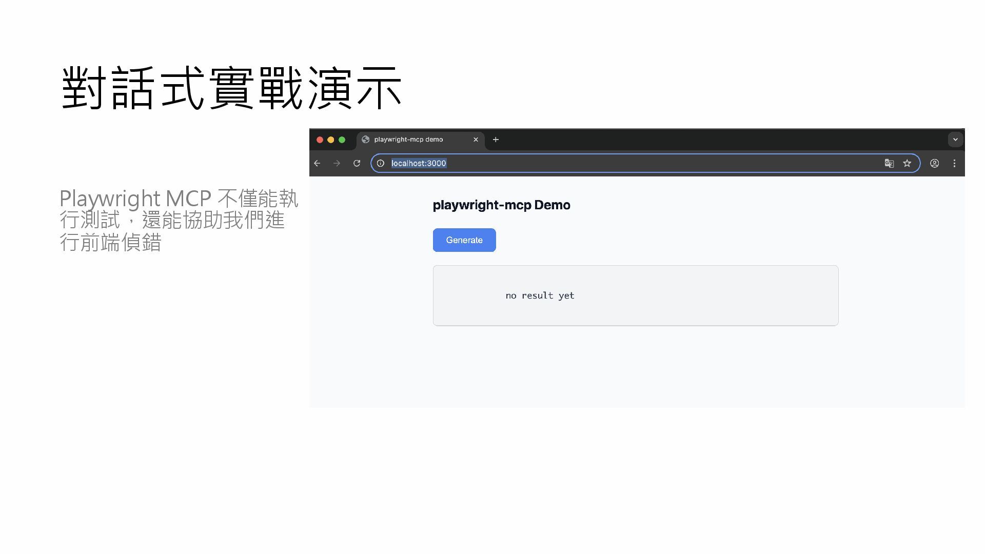The height and width of the screenshot is (554, 985).
Task: Open a new tab with plus
Action: (x=496, y=140)
